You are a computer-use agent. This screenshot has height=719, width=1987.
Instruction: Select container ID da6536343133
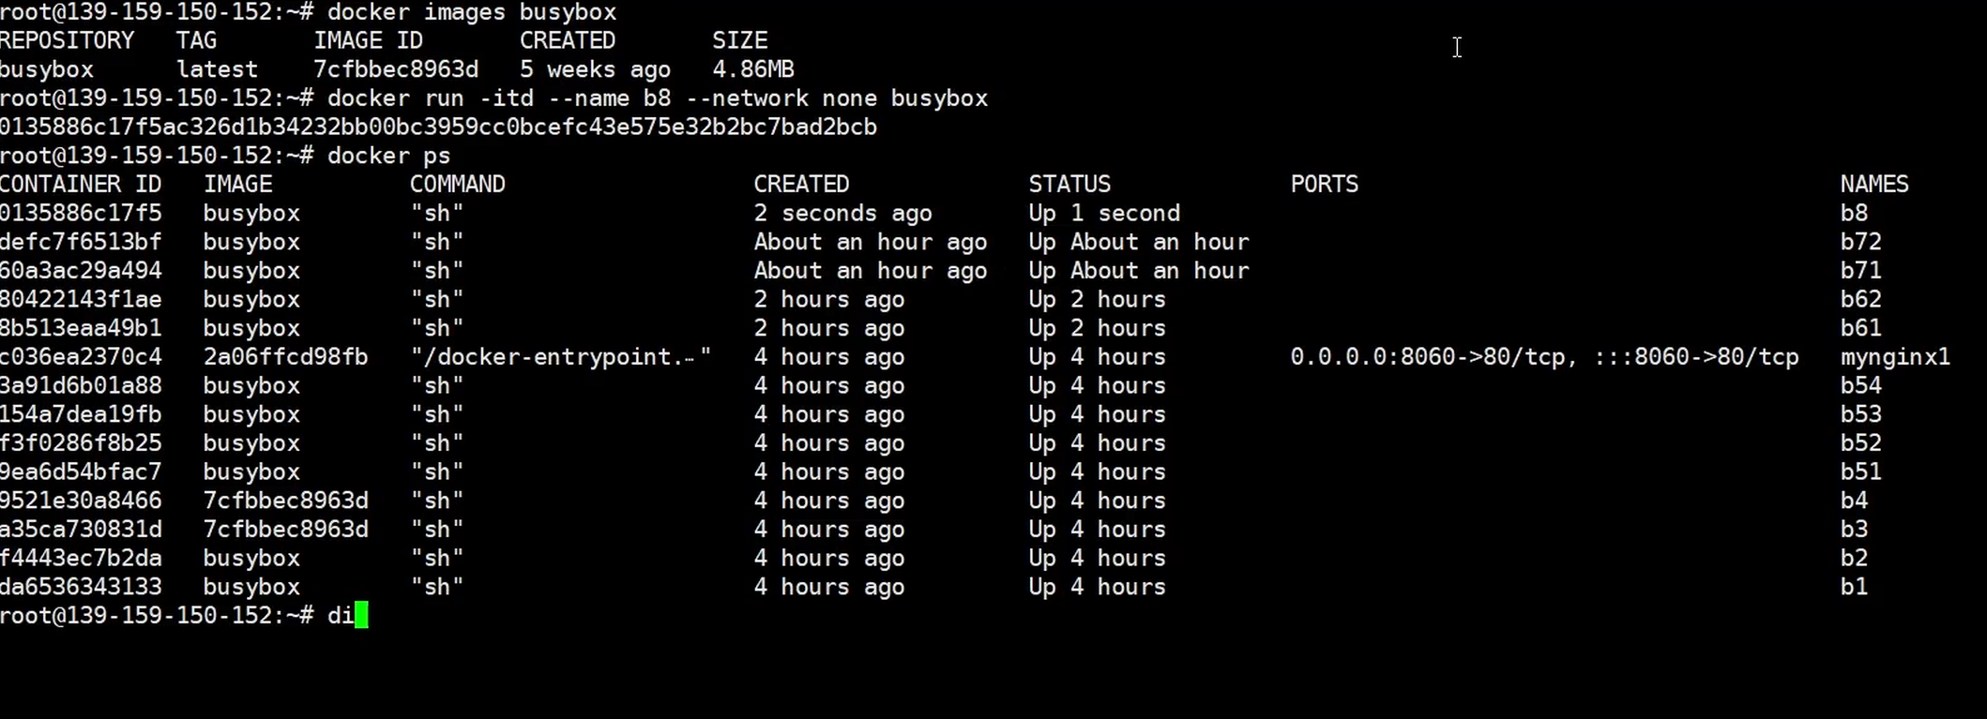coord(81,587)
